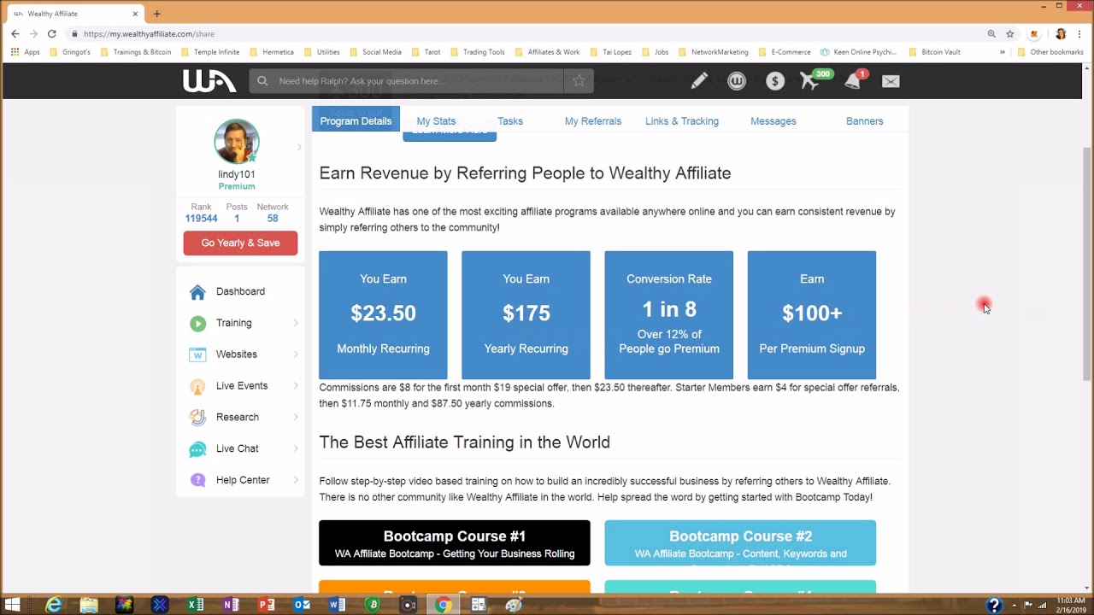The height and width of the screenshot is (615, 1094).
Task: Open the My Referrals tab
Action: tap(593, 121)
